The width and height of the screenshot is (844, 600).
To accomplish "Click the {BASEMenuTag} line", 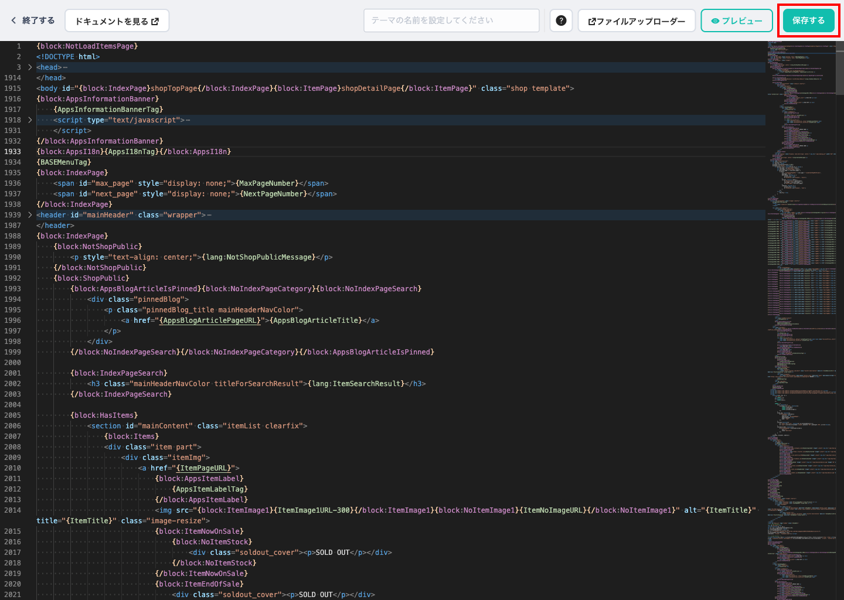I will point(64,162).
